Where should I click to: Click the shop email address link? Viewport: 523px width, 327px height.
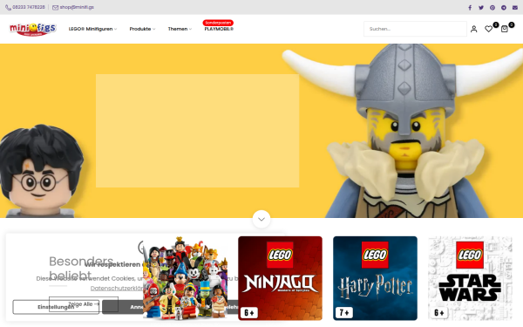point(77,7)
